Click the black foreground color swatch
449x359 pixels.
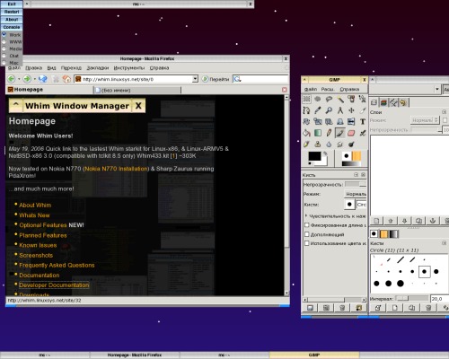click(x=314, y=156)
